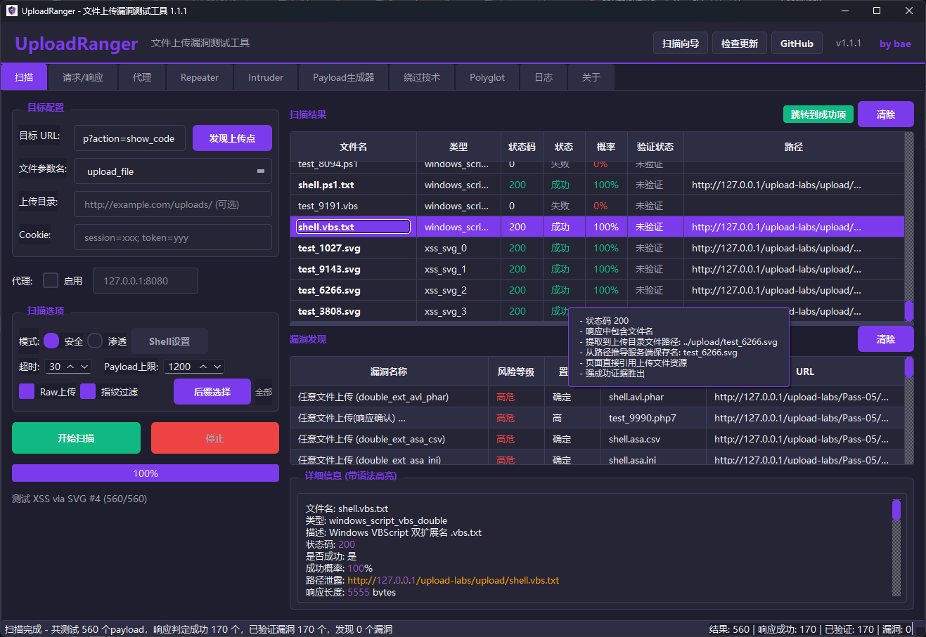Switch to the Repeater tab
This screenshot has height=637, width=926.
tap(200, 77)
